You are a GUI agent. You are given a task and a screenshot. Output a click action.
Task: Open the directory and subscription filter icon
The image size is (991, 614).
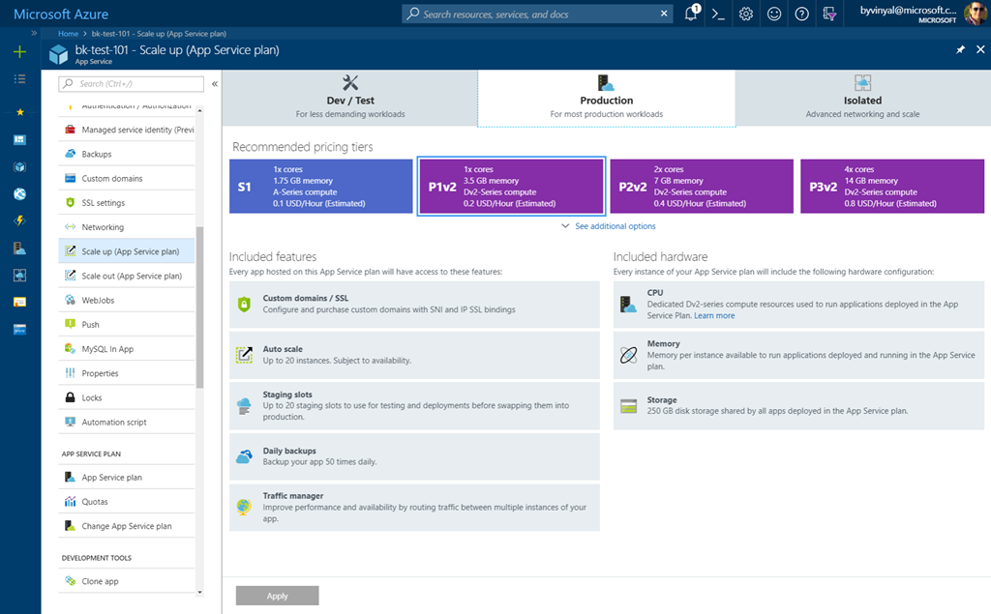click(x=829, y=14)
